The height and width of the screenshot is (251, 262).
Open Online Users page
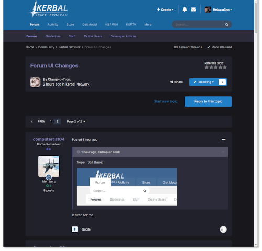click(x=93, y=36)
